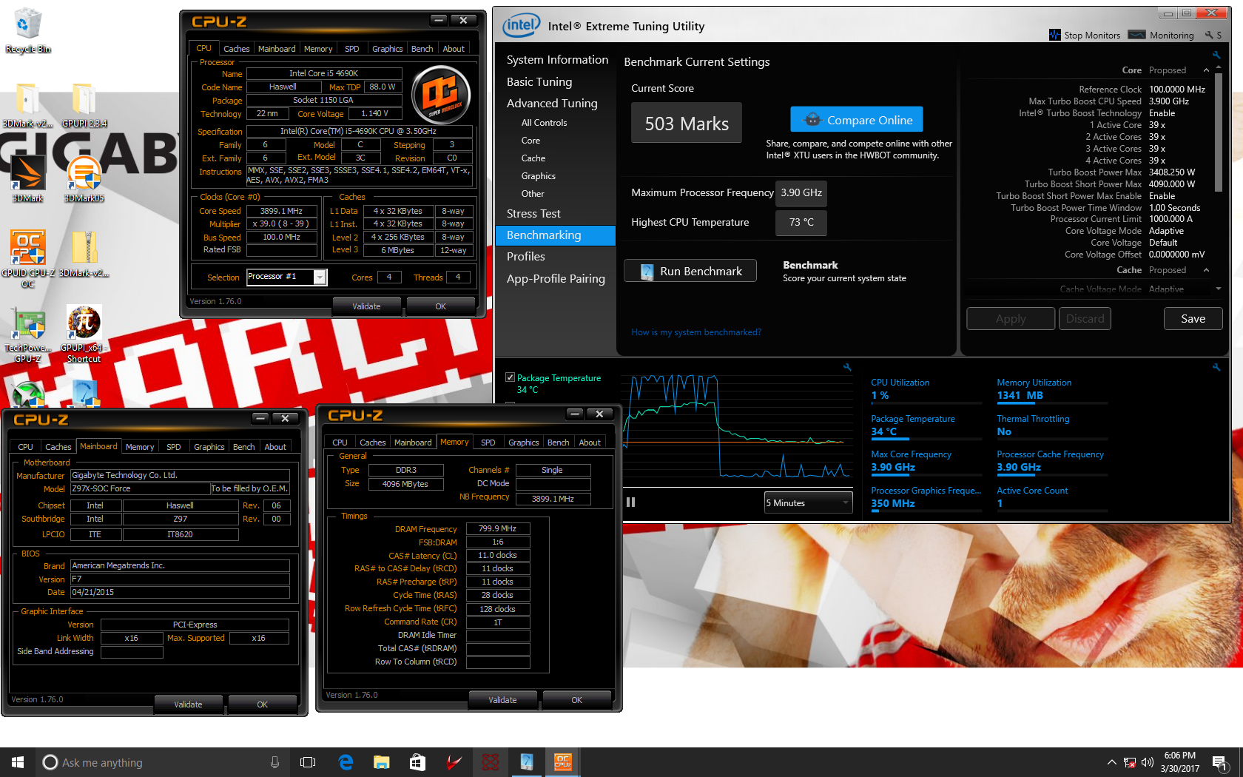Open Windows Store from taskbar
The height and width of the screenshot is (777, 1243).
(x=417, y=762)
